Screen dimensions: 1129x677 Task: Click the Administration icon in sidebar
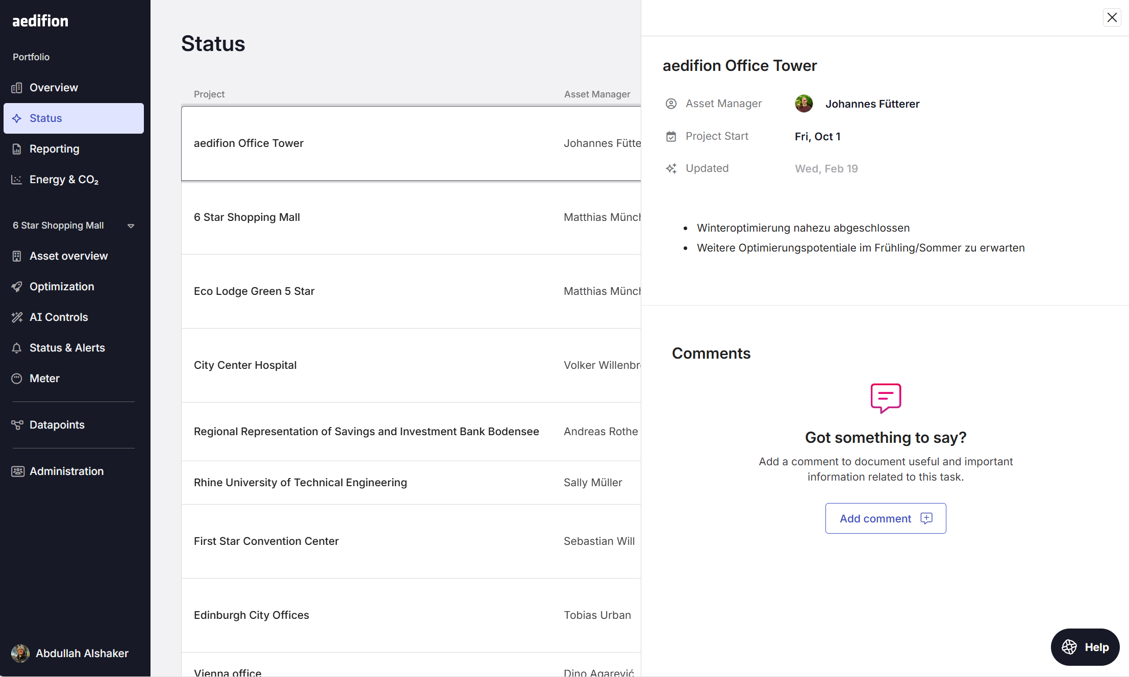18,471
